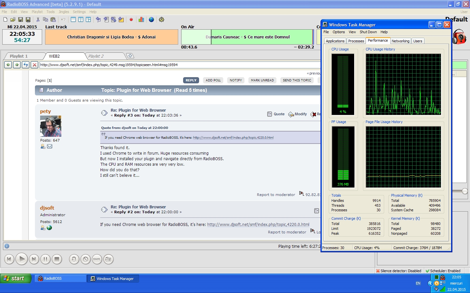This screenshot has height=293, width=470.
Task: Open RadioBOSS Settings menu
Action: tap(79, 12)
